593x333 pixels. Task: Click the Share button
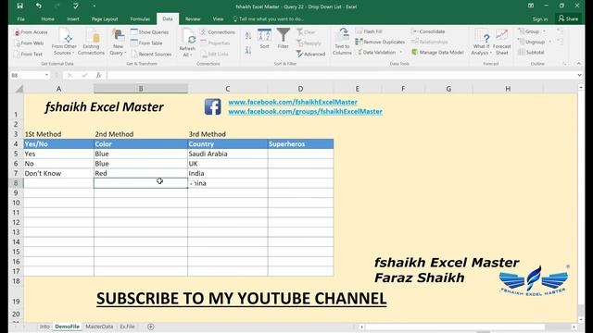[568, 18]
